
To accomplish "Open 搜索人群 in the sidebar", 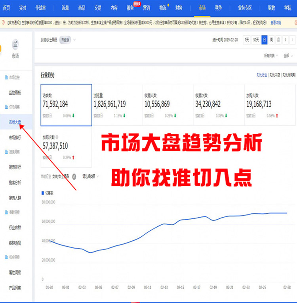I will [x=15, y=198].
